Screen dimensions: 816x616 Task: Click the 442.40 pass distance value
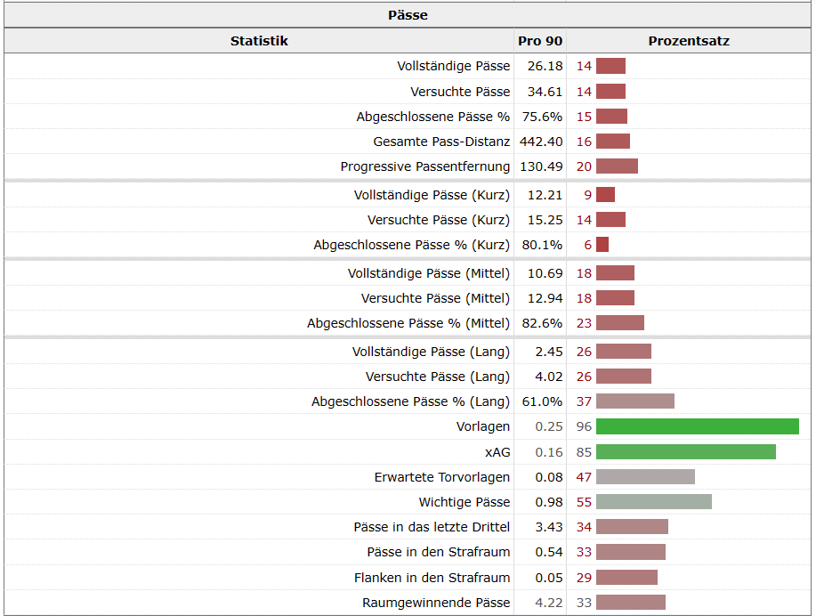(x=541, y=142)
